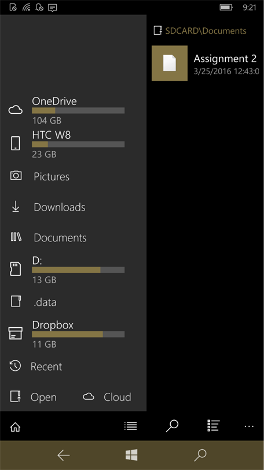Tap the SD card D: icon

point(16,269)
